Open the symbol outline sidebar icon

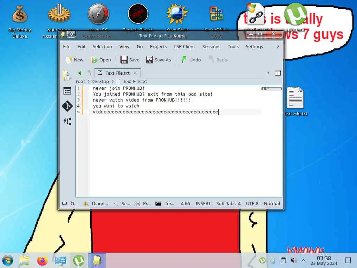(x=67, y=121)
